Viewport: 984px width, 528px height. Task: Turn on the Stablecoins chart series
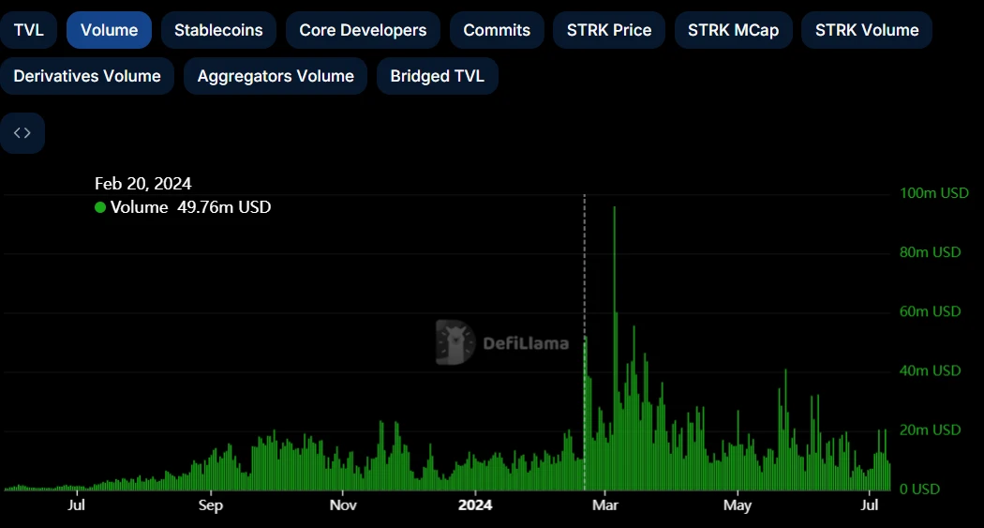point(218,30)
